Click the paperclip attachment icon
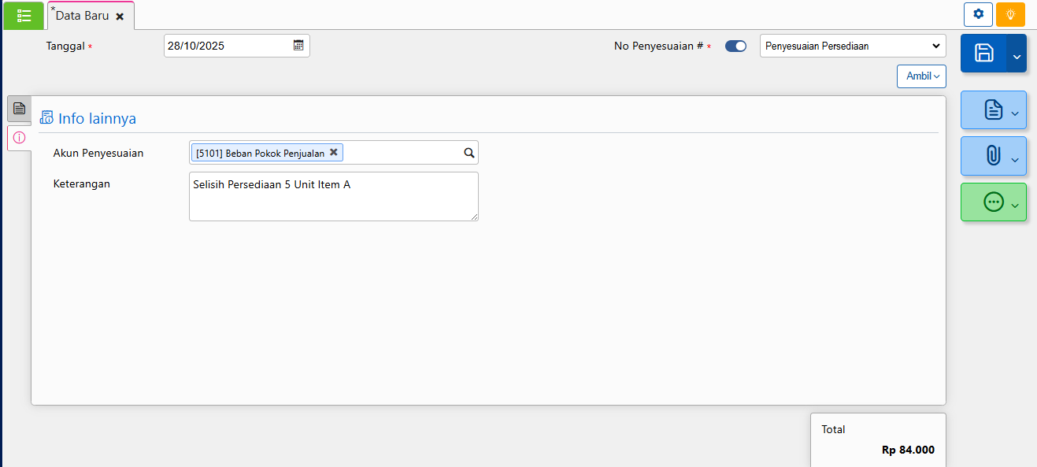1037x467 pixels. [x=992, y=156]
